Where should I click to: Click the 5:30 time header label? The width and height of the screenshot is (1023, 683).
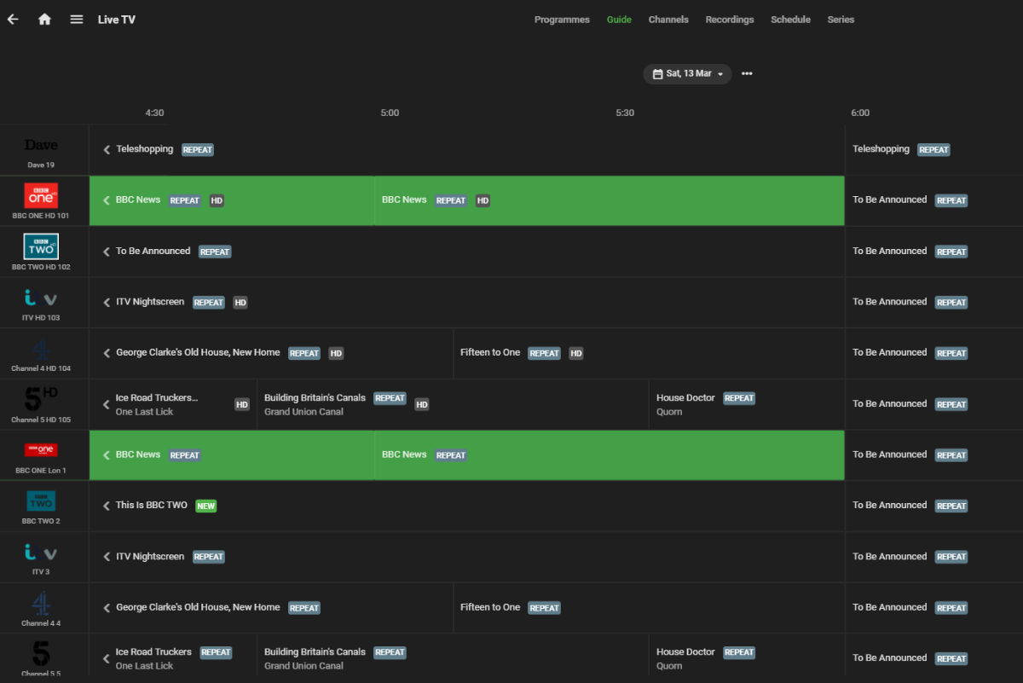(625, 113)
